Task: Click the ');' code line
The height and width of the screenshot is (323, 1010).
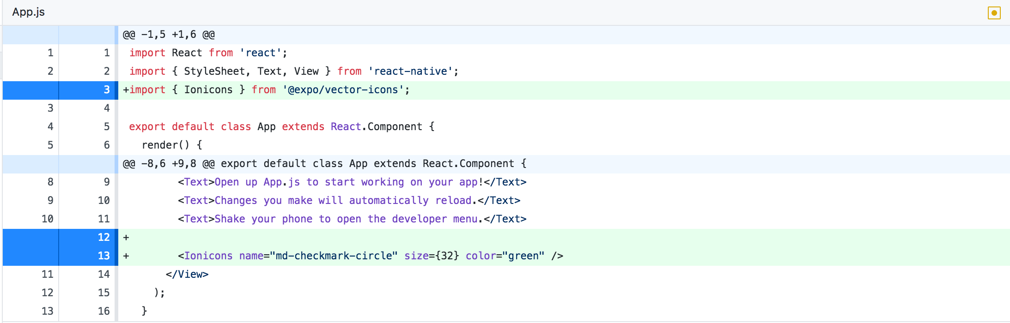Action: tap(159, 293)
